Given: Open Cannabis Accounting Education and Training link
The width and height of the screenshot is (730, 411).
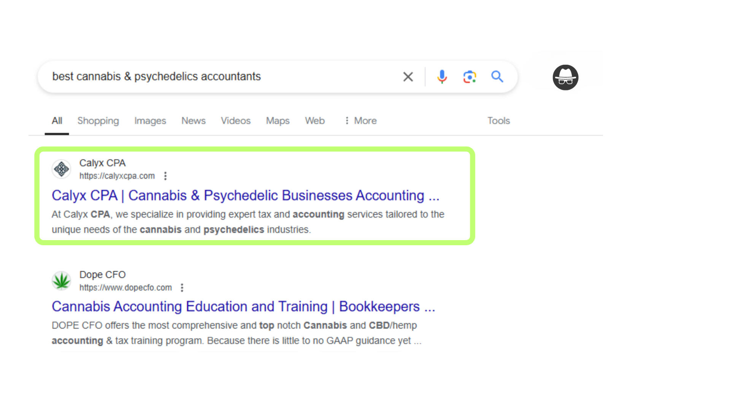Looking at the screenshot, I should 243,307.
